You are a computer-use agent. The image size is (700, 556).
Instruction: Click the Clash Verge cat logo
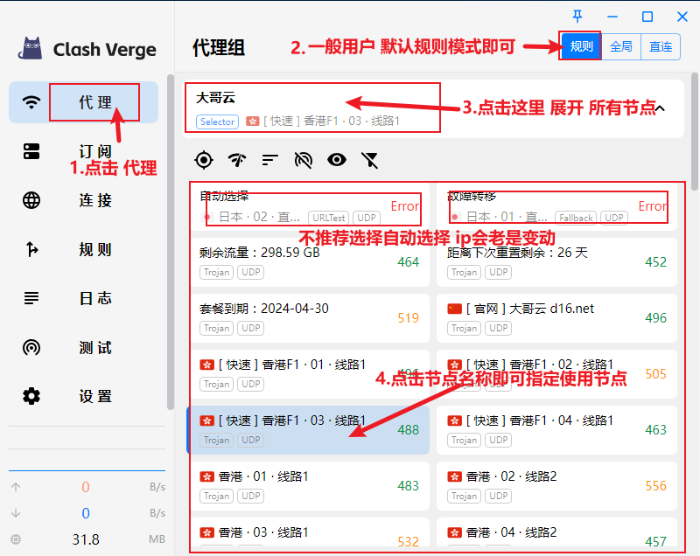(x=32, y=49)
